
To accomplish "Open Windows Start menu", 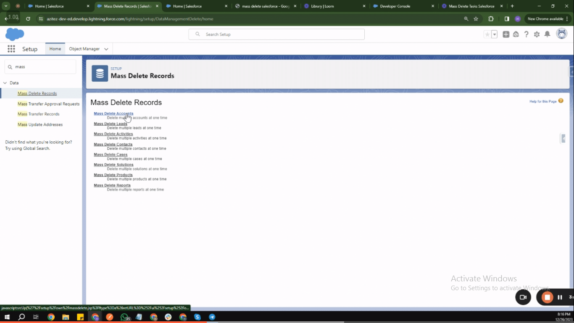I will pyautogui.click(x=7, y=317).
